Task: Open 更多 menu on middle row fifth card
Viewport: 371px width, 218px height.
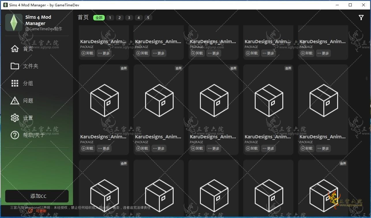Action: [323, 148]
